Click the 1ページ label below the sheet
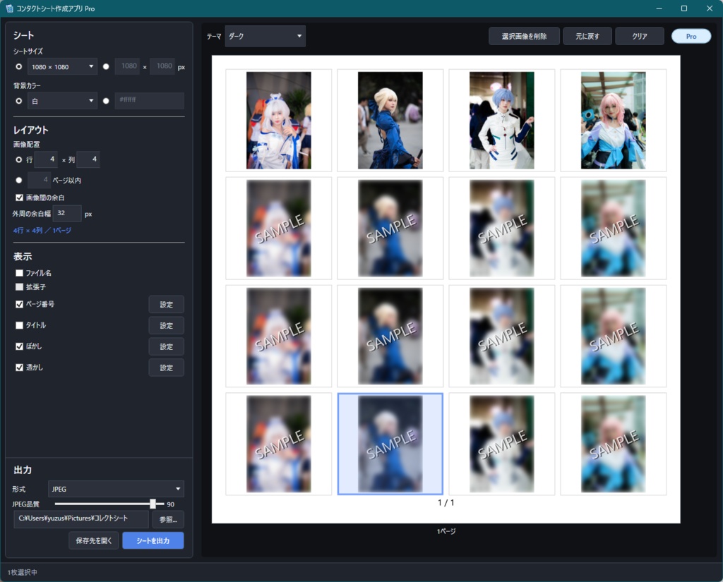 tap(446, 531)
